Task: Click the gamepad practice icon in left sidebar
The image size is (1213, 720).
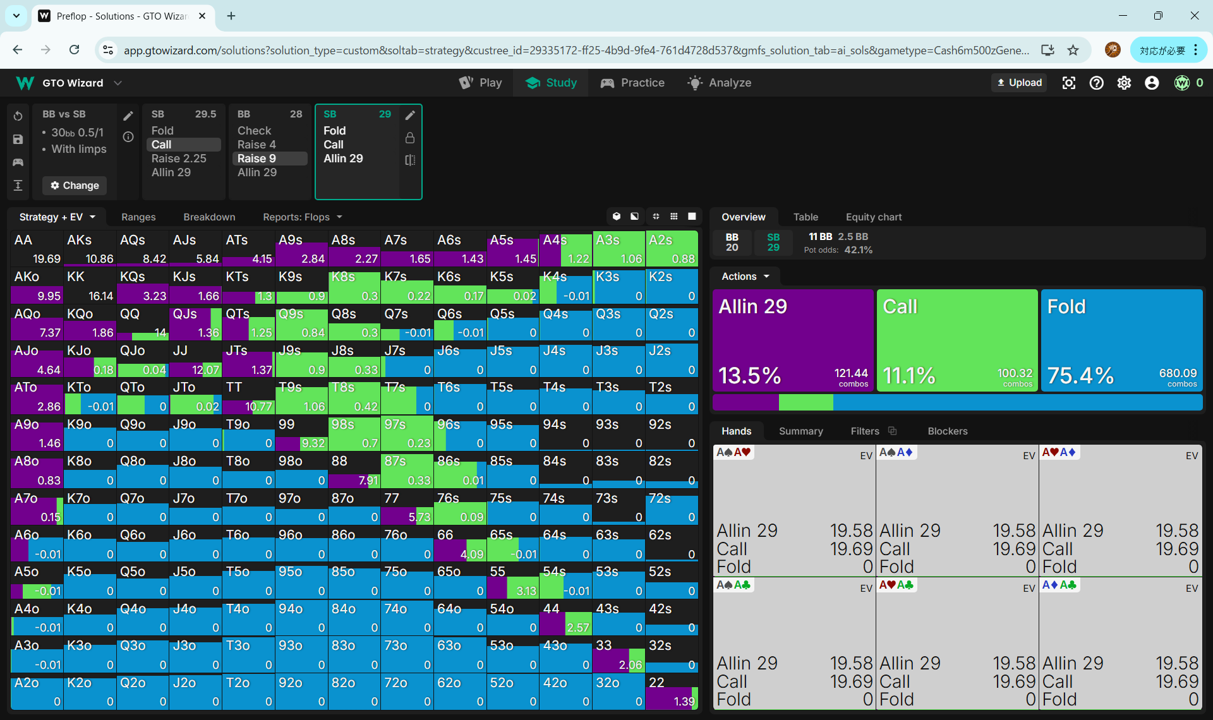Action: pyautogui.click(x=18, y=162)
